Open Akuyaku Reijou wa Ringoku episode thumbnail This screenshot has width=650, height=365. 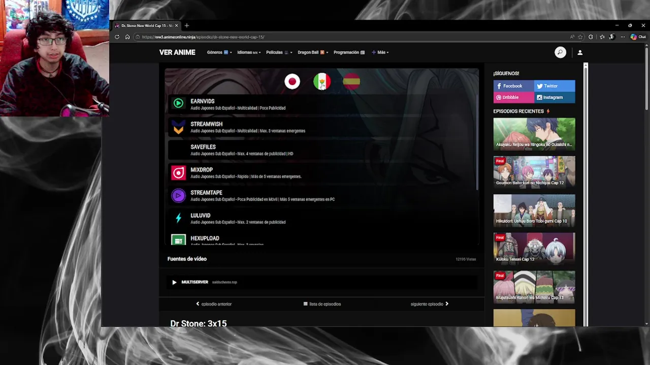[534, 133]
